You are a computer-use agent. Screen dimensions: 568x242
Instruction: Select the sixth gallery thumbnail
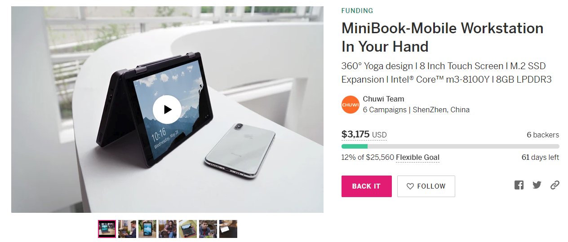click(208, 229)
